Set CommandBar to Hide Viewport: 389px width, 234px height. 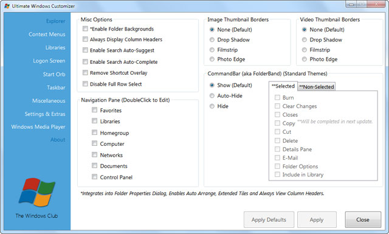(212, 106)
